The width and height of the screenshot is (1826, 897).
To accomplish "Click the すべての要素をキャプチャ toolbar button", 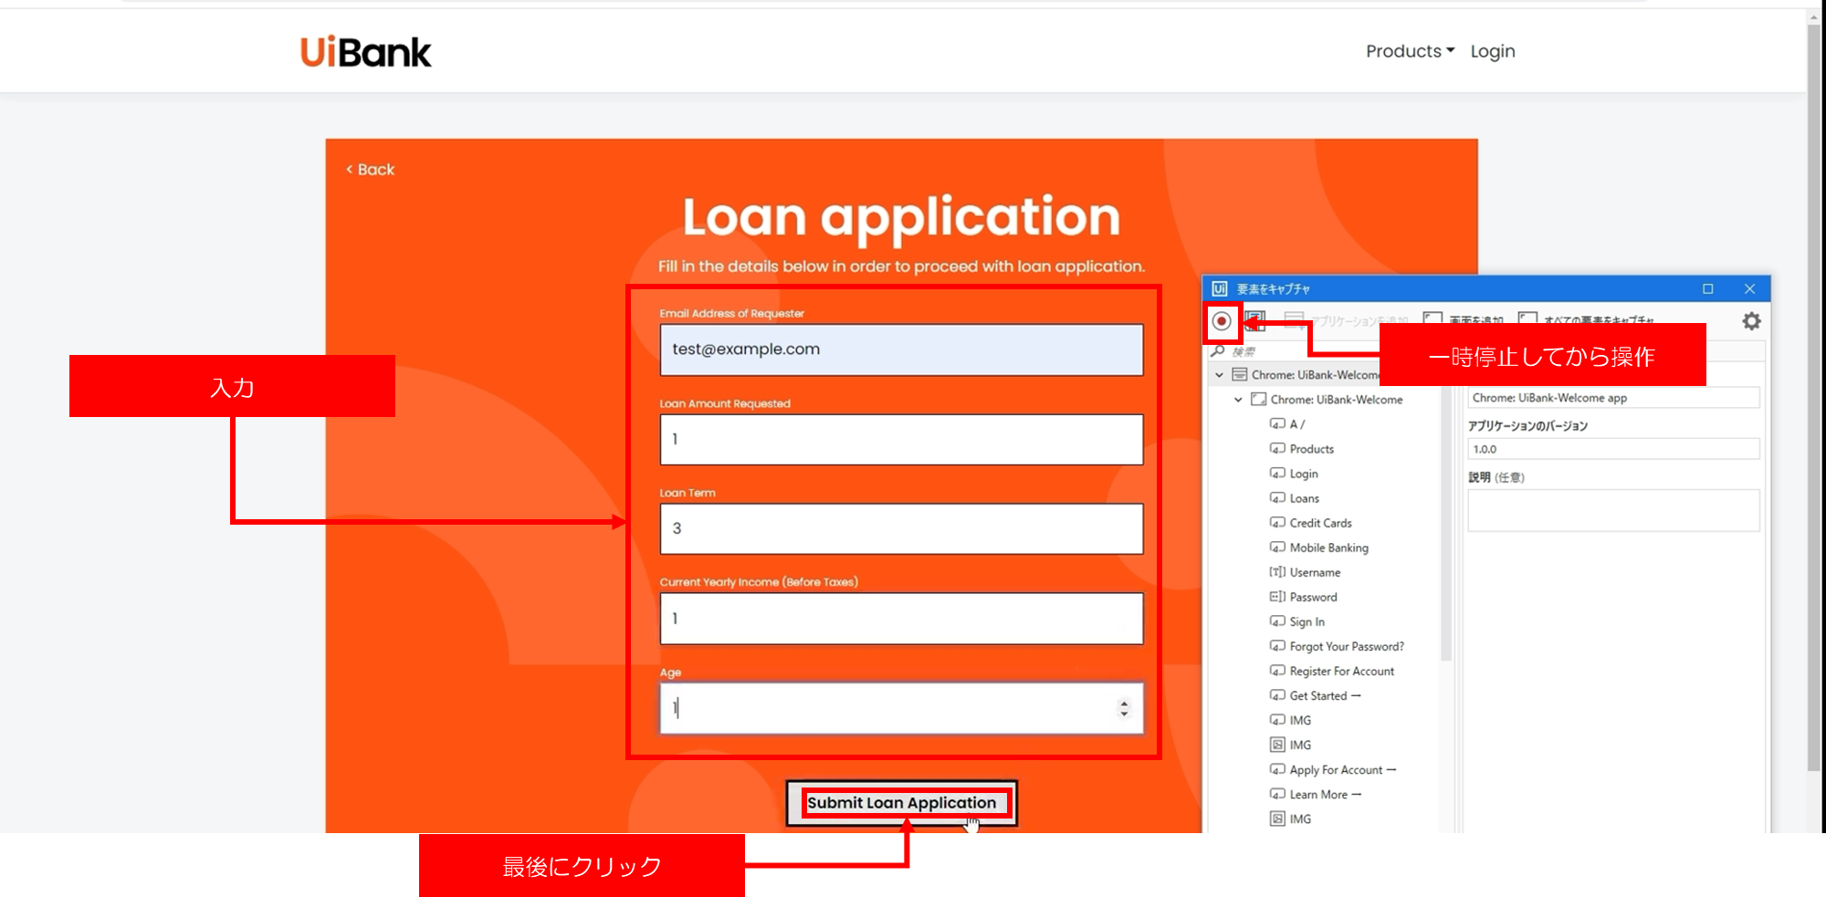I will coord(1587,319).
